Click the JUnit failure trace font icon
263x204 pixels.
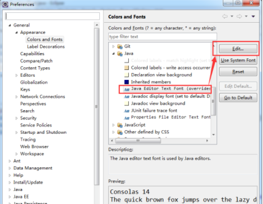click(126, 110)
